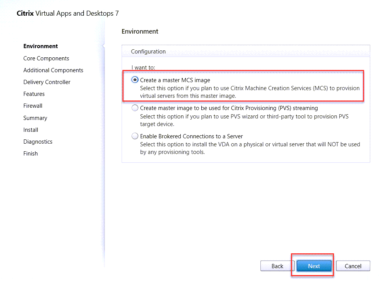Select Additional Components in the sidebar
Screen dimensions: 379x285
(53, 70)
